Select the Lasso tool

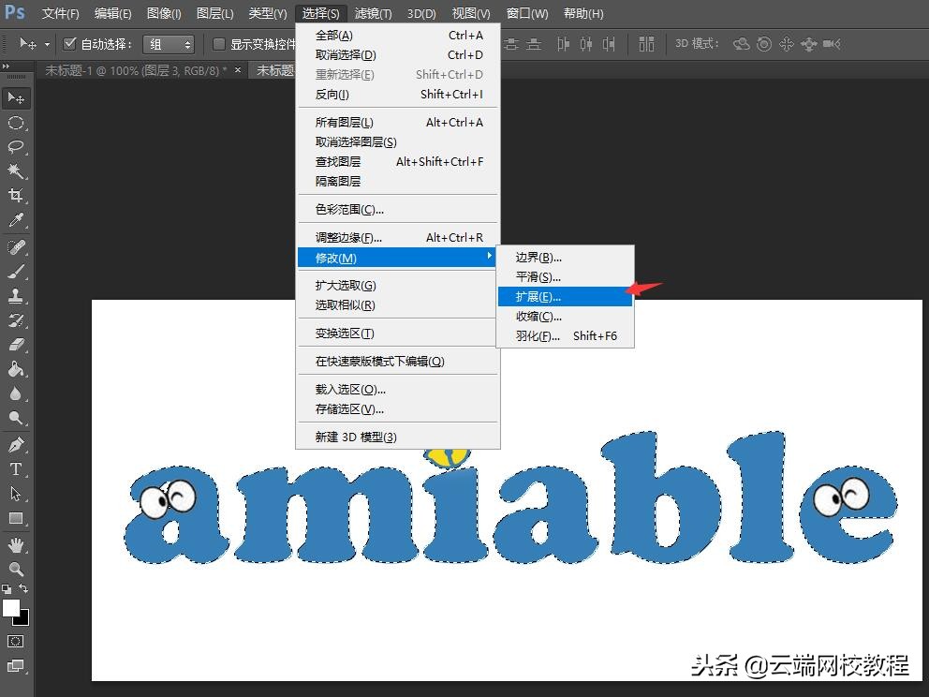pyautogui.click(x=15, y=147)
